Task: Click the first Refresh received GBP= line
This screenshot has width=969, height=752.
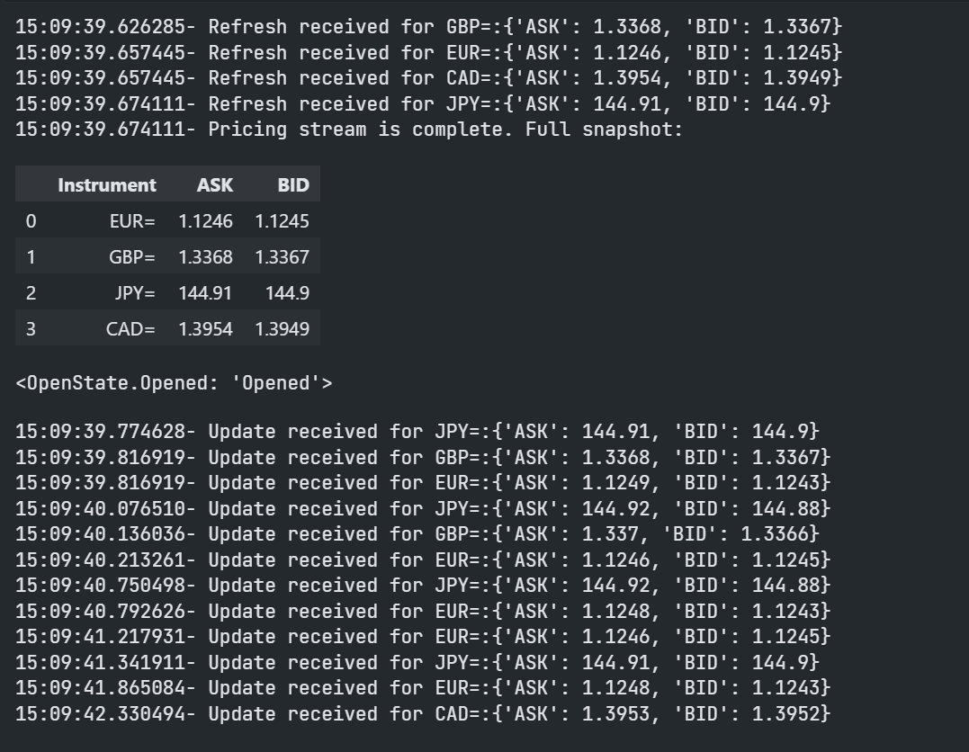Action: point(429,27)
